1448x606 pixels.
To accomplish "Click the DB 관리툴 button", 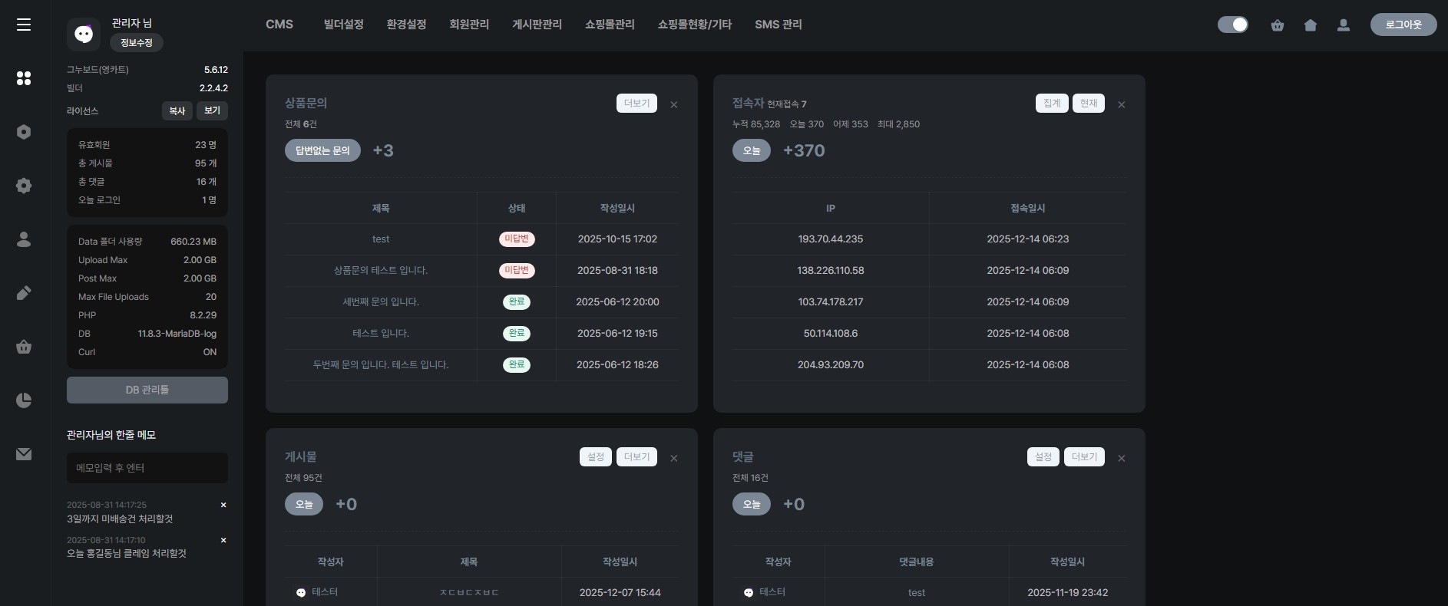I will [147, 390].
